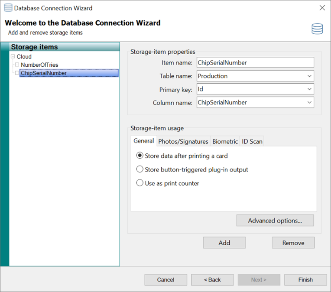Select the General tab
The height and width of the screenshot is (292, 331).
(x=143, y=141)
